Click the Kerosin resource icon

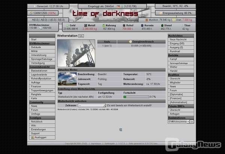(142, 26)
